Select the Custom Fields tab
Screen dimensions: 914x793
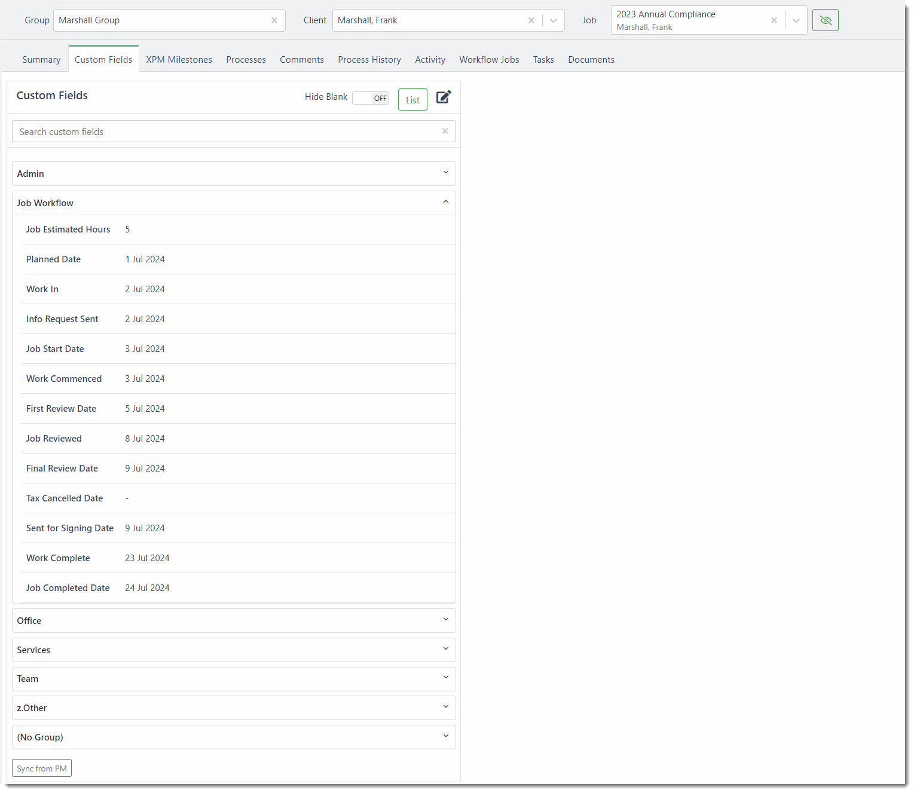(x=103, y=59)
